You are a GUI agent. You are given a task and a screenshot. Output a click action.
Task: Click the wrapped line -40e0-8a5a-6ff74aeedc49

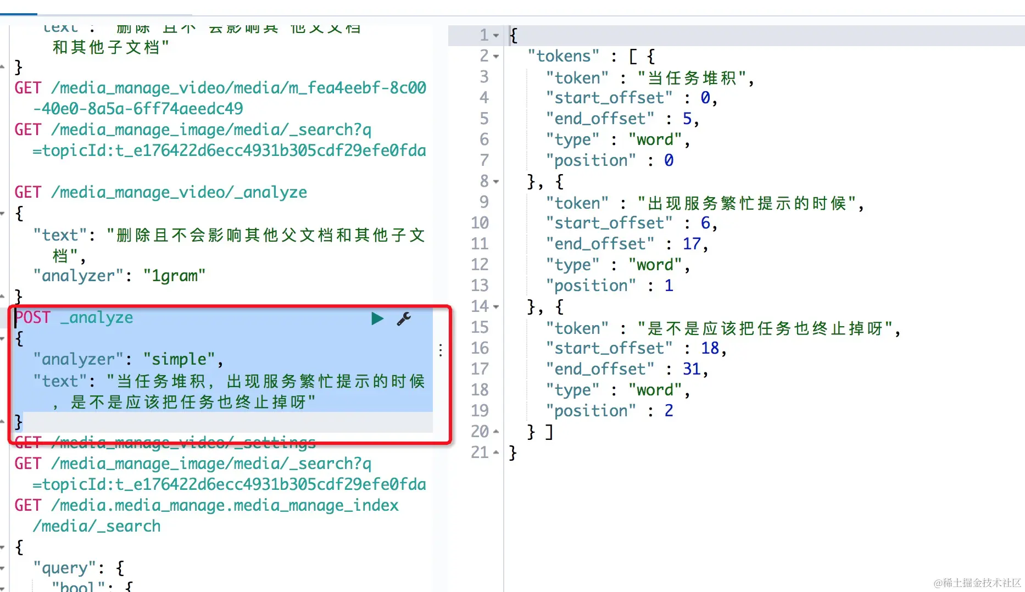point(138,109)
